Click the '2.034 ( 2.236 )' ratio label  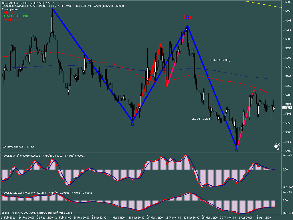tap(202, 119)
